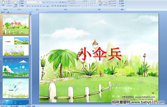This screenshot has width=167, height=107.
Task: Click the Replace button in editing group
Action: pos(122,3)
